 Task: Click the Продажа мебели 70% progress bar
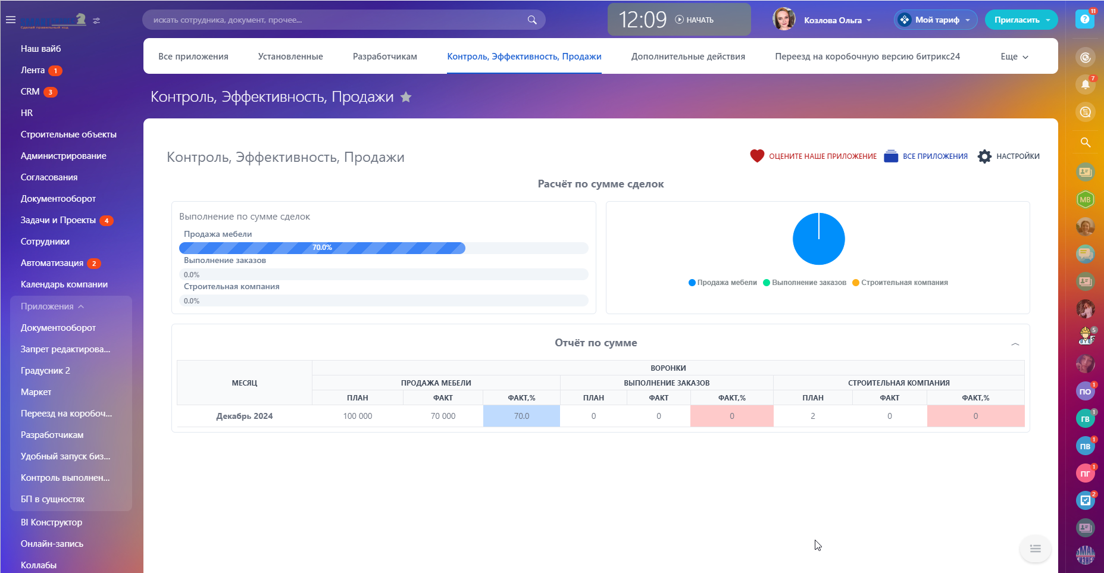click(x=322, y=248)
